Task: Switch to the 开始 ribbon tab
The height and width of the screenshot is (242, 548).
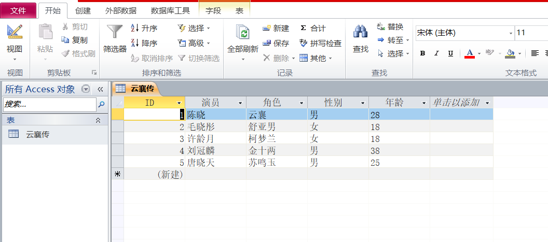Action: pos(53,10)
